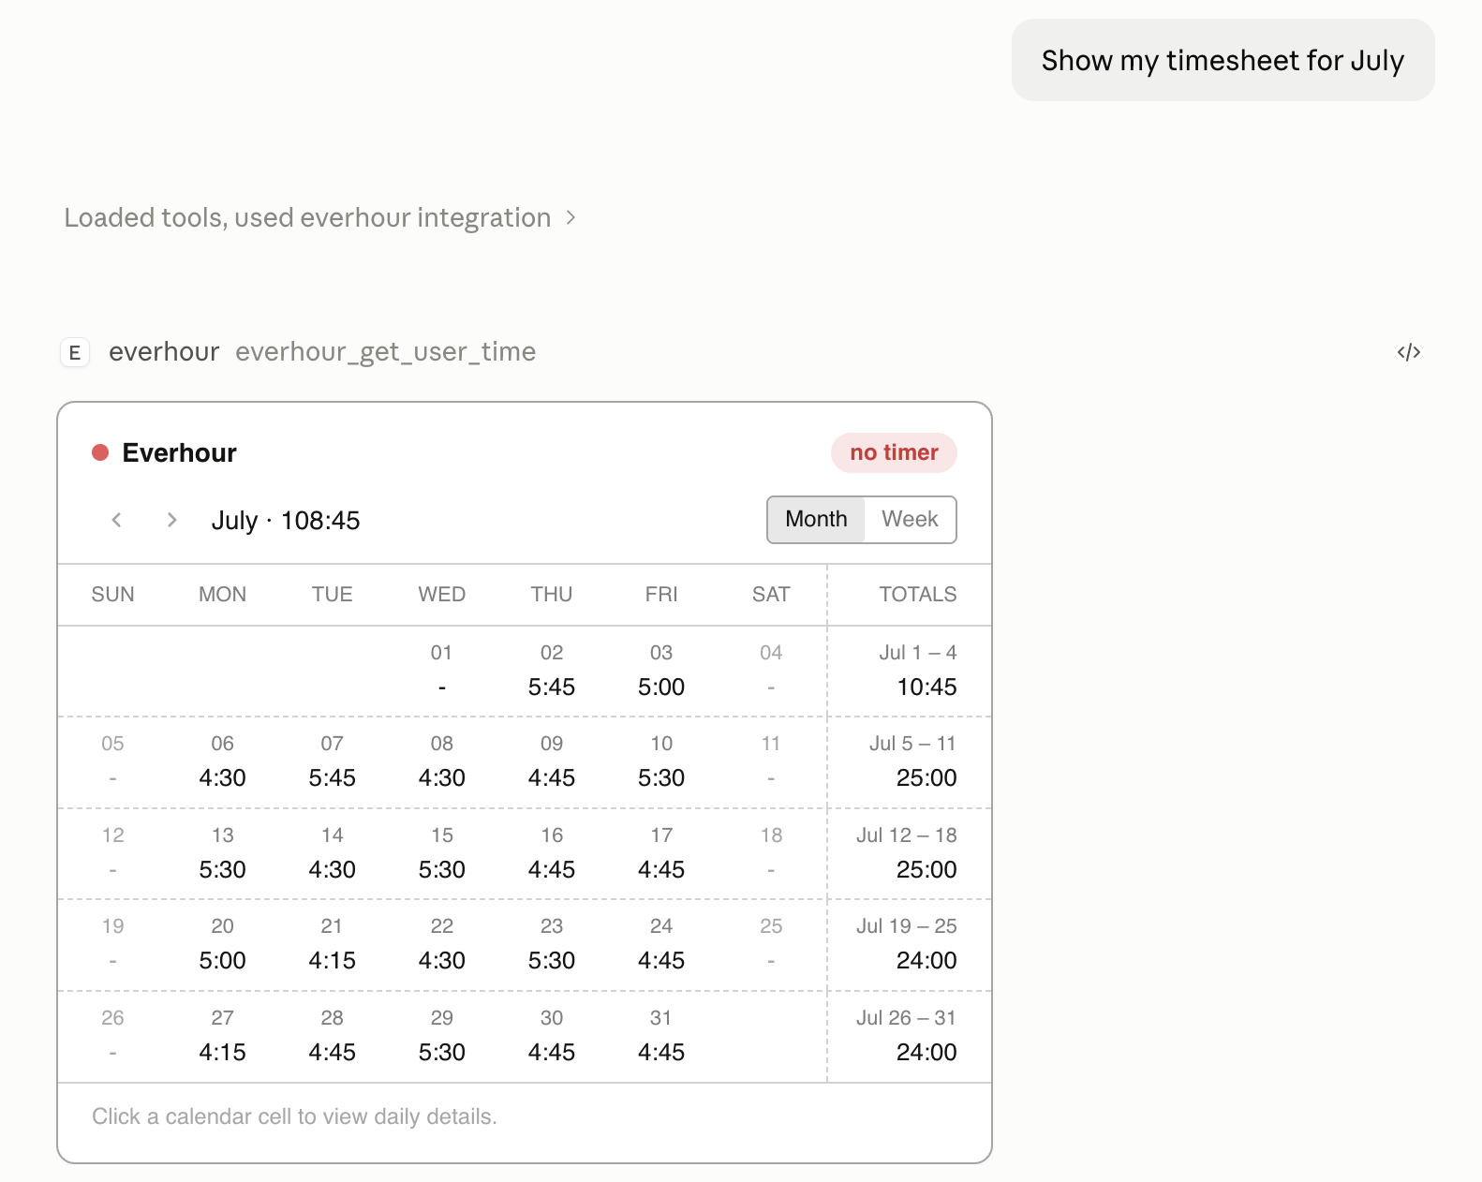Open July 13 cell with 5:30
Image resolution: width=1482 pixels, height=1182 pixels.
click(222, 853)
